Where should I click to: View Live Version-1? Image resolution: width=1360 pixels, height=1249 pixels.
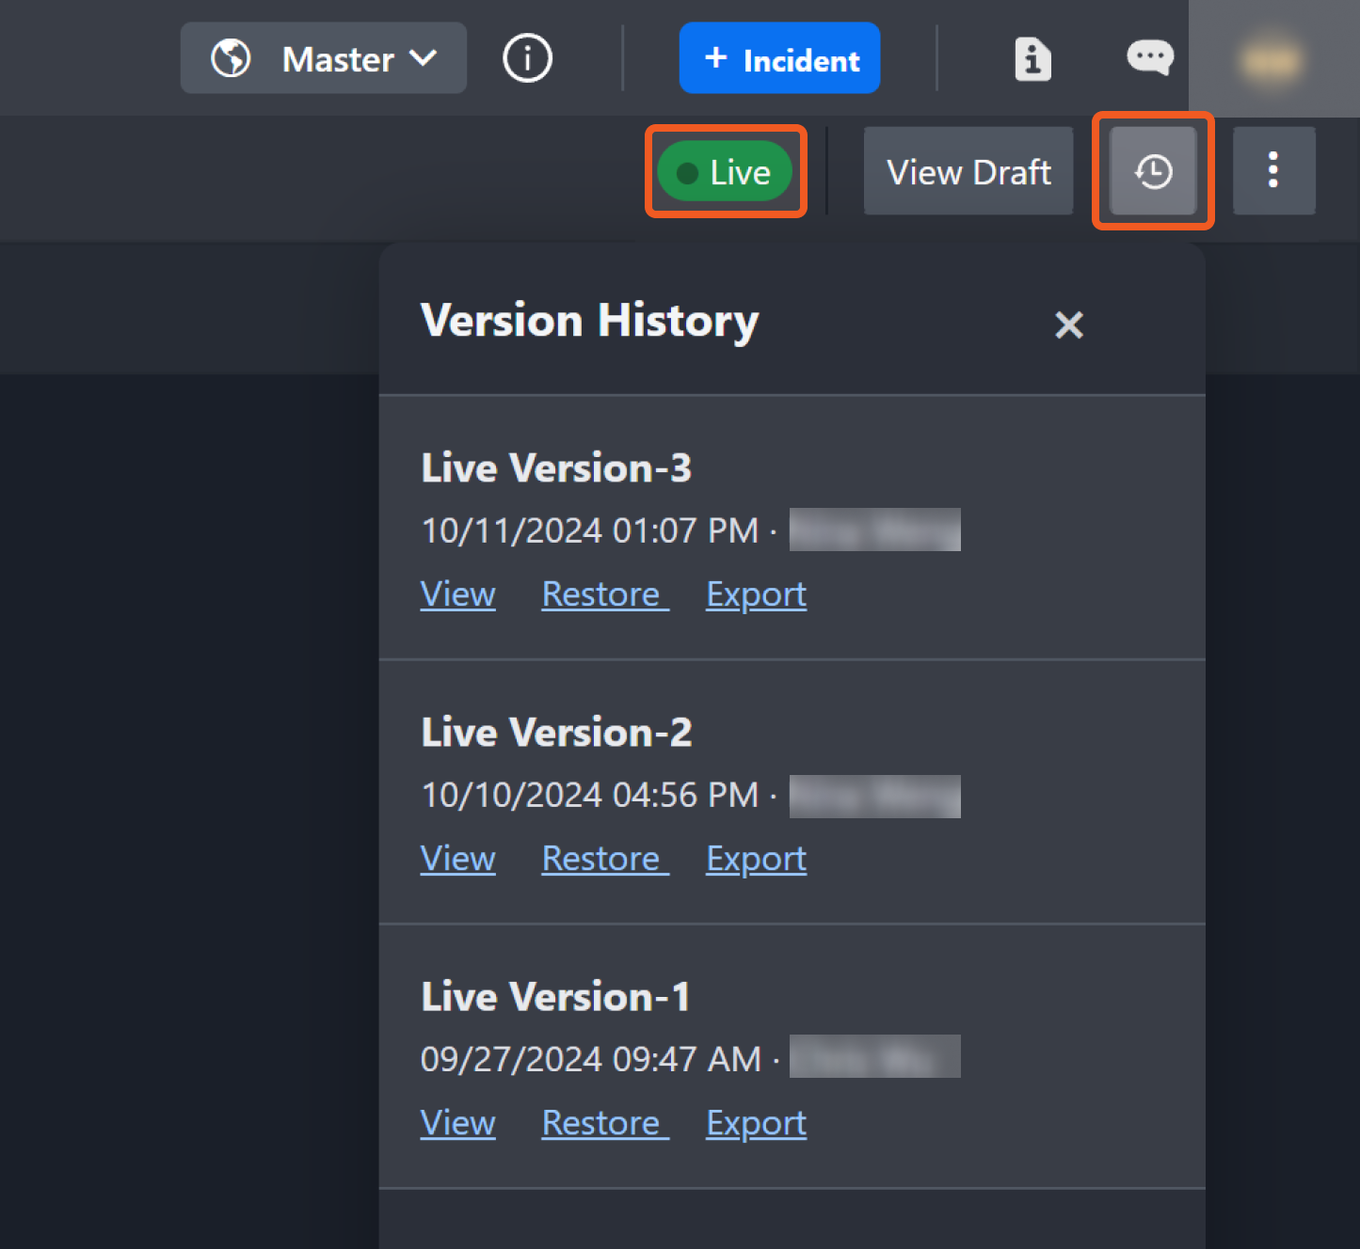(457, 1123)
